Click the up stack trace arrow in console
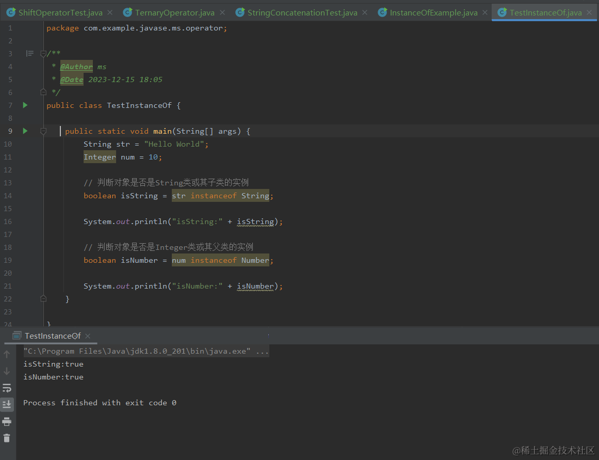 tap(7, 354)
